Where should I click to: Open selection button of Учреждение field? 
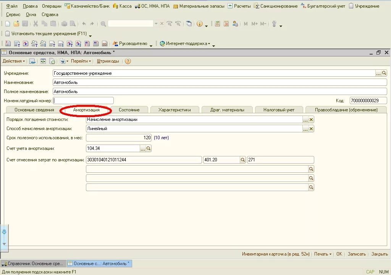point(378,73)
